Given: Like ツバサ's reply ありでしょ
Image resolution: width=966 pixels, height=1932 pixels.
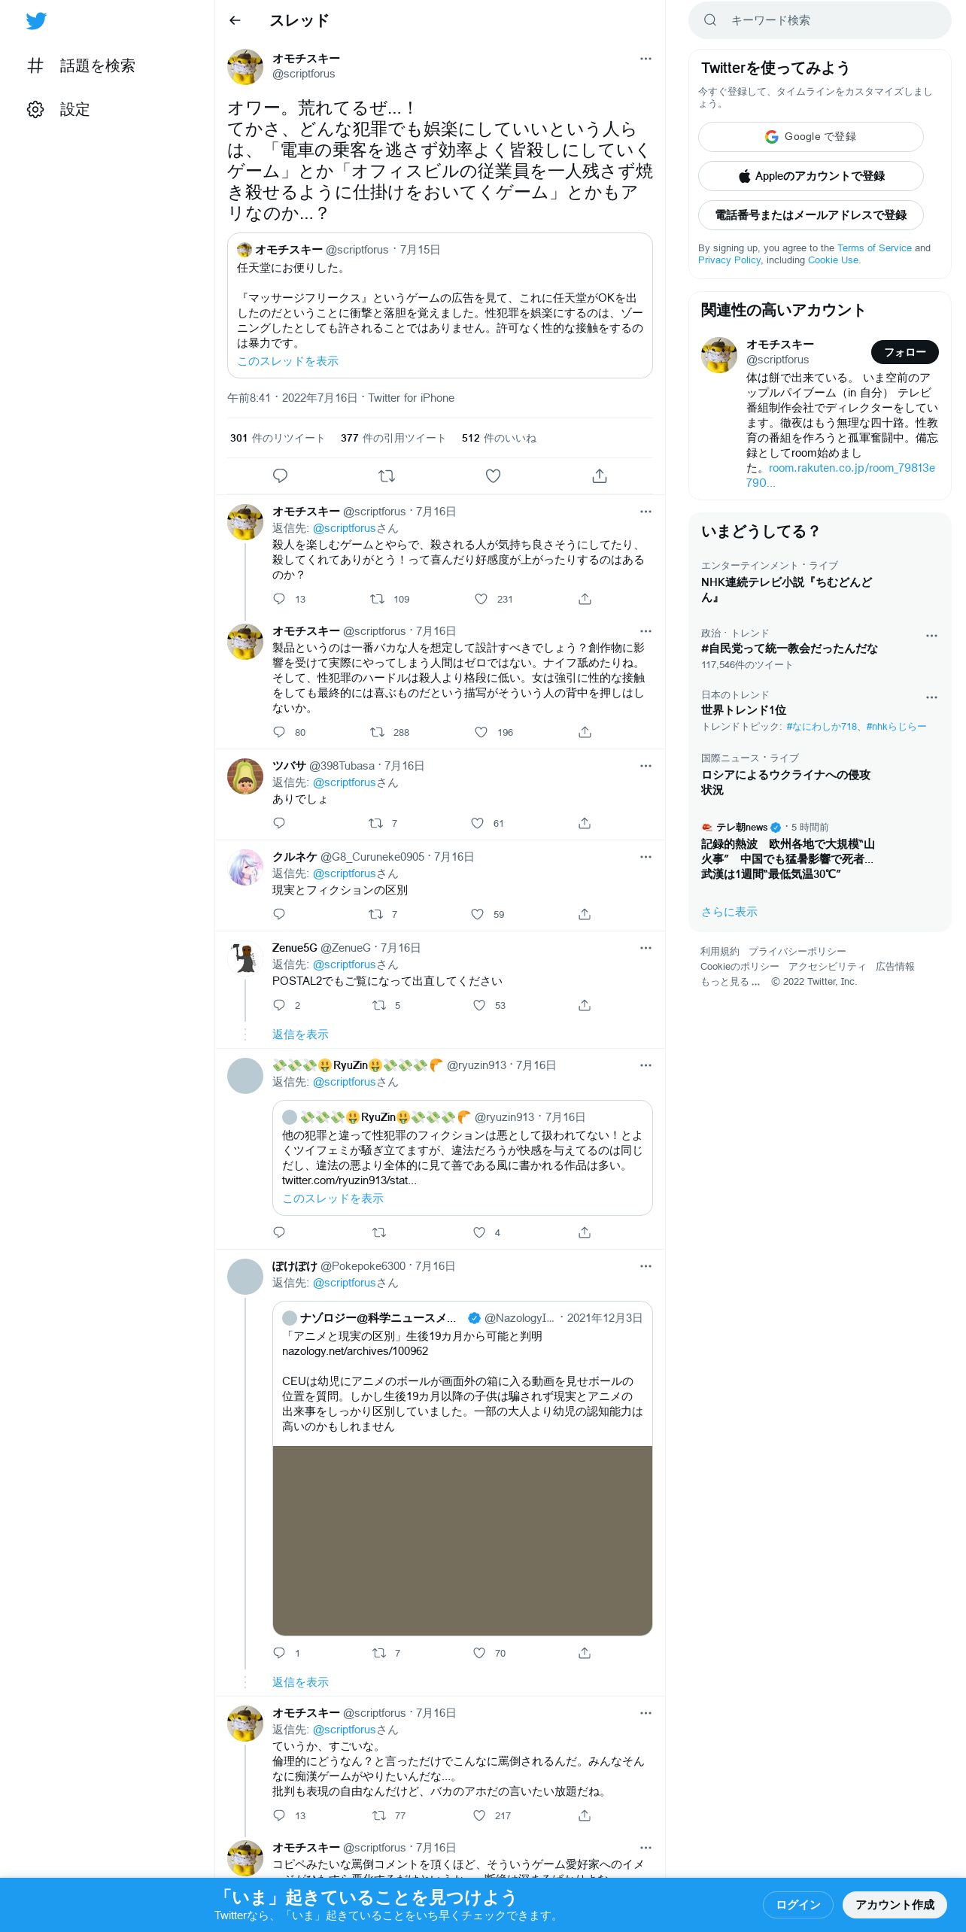Looking at the screenshot, I should 477,823.
